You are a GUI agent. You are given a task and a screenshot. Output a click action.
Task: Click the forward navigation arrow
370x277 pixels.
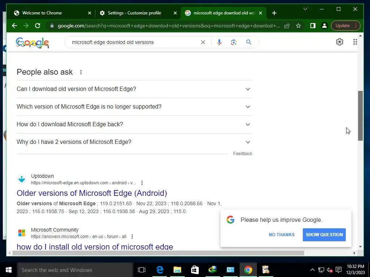coord(26,26)
